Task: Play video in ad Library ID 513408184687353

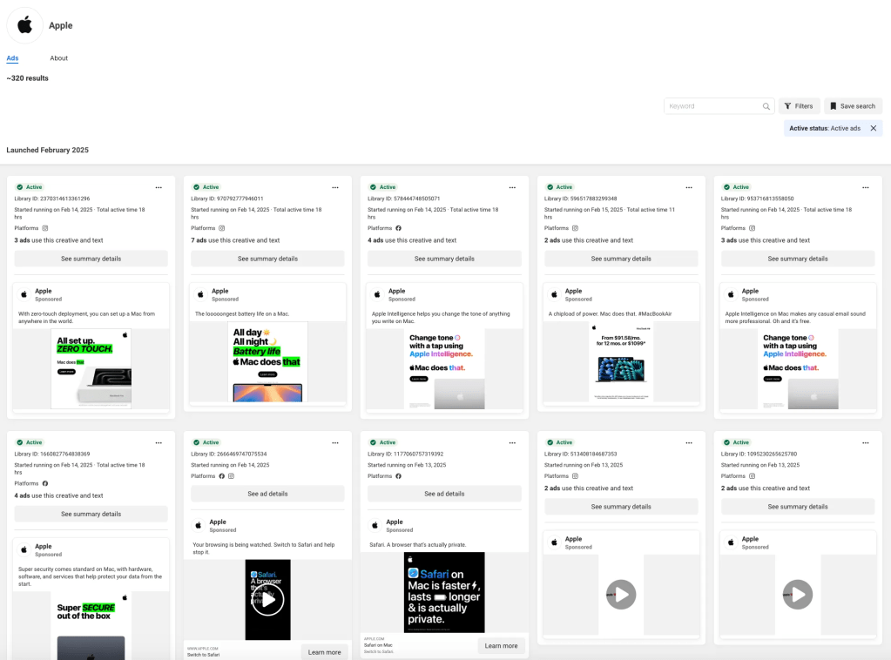Action: (x=621, y=595)
